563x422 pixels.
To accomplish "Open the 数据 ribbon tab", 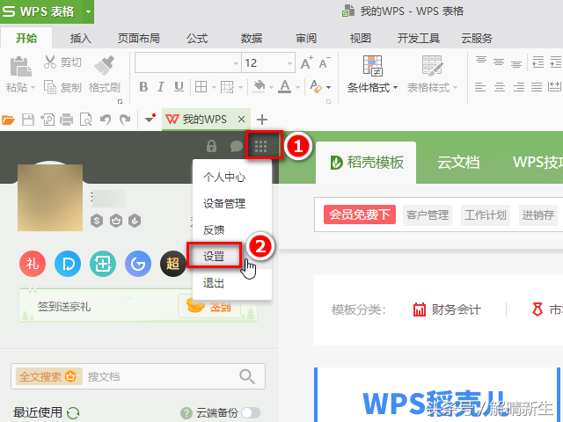I will click(x=252, y=38).
